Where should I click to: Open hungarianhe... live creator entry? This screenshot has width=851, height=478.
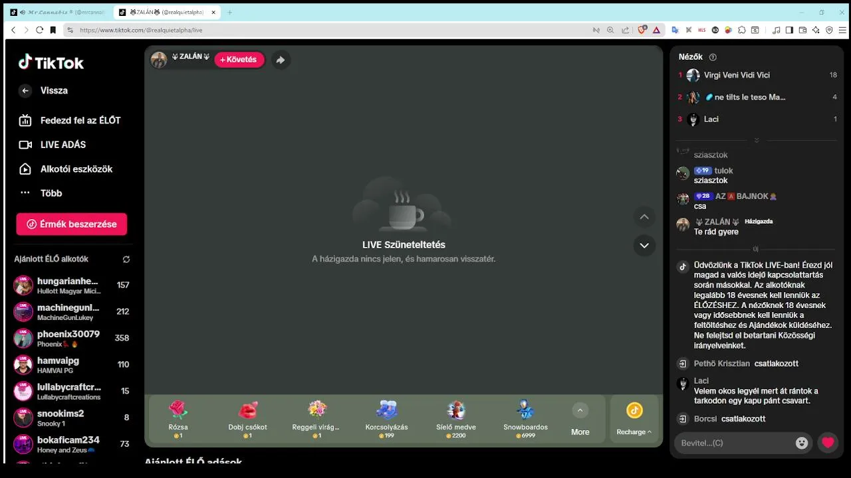(x=72, y=285)
